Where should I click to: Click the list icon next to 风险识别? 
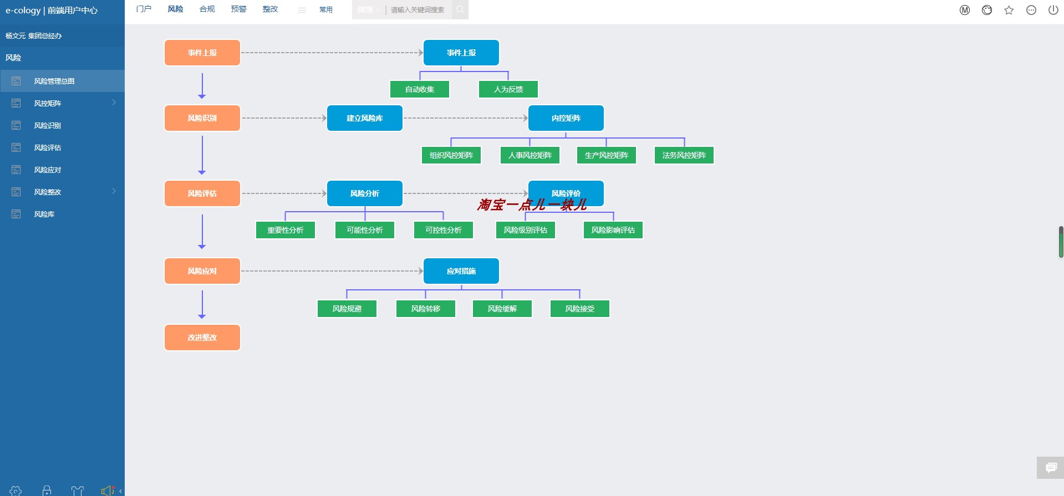[x=16, y=125]
